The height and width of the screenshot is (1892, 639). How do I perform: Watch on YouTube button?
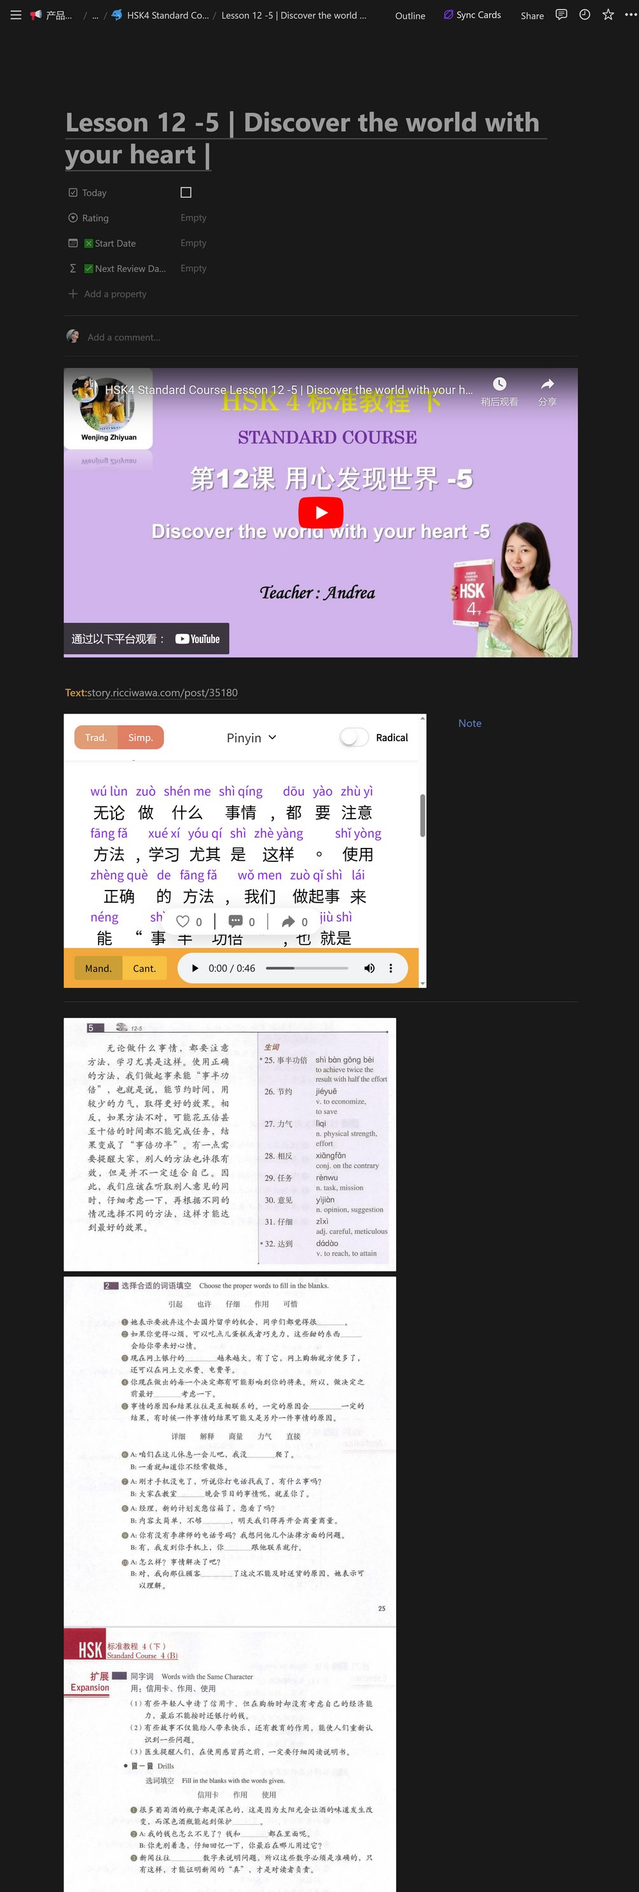pos(146,639)
